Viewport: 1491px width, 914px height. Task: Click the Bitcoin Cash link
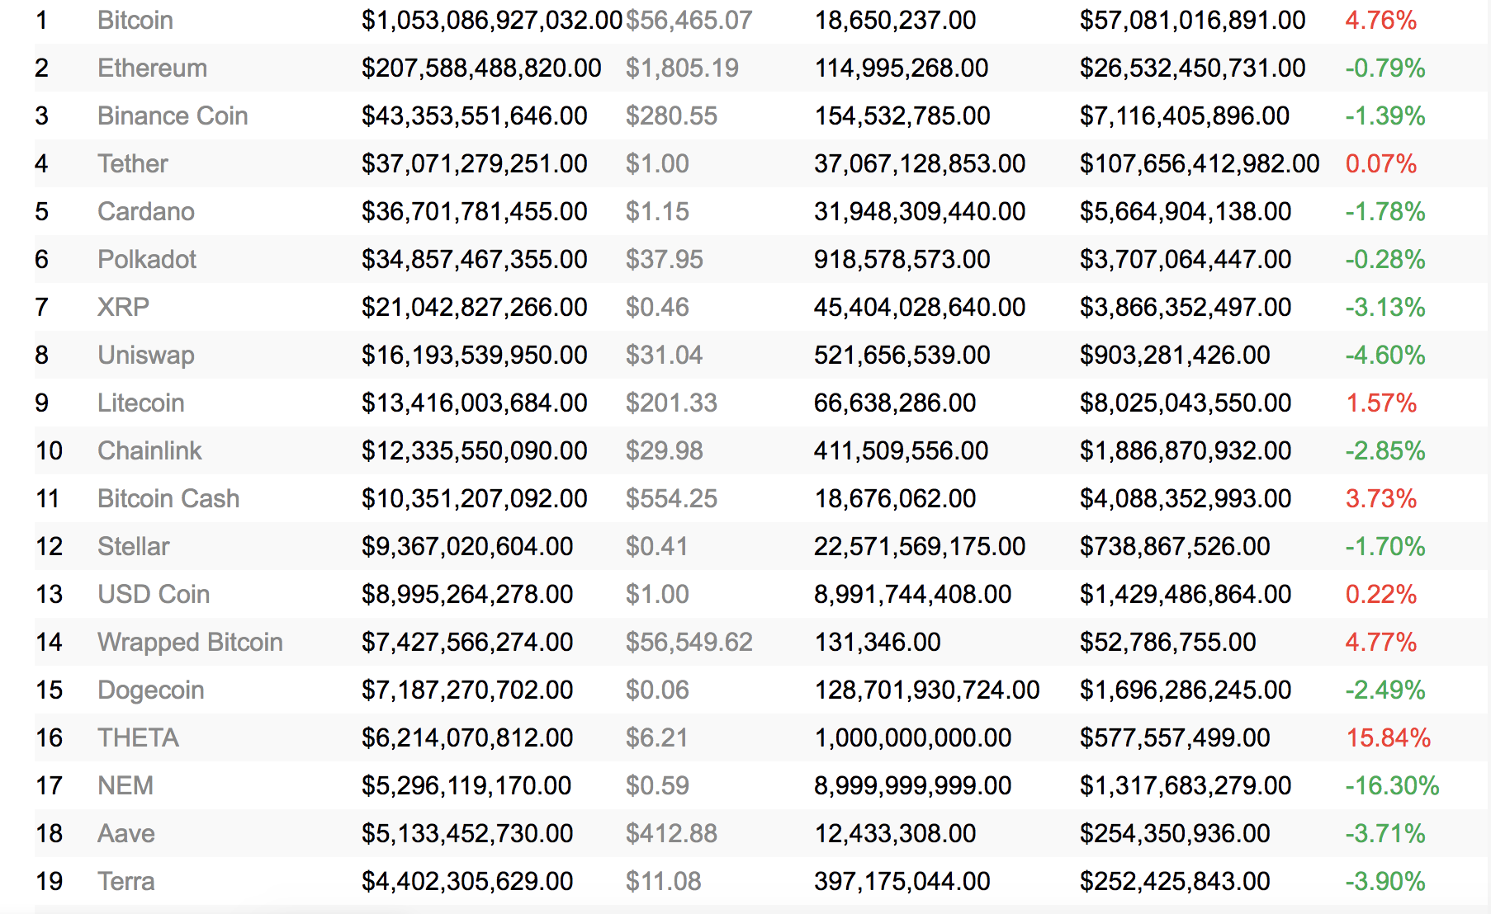[168, 498]
